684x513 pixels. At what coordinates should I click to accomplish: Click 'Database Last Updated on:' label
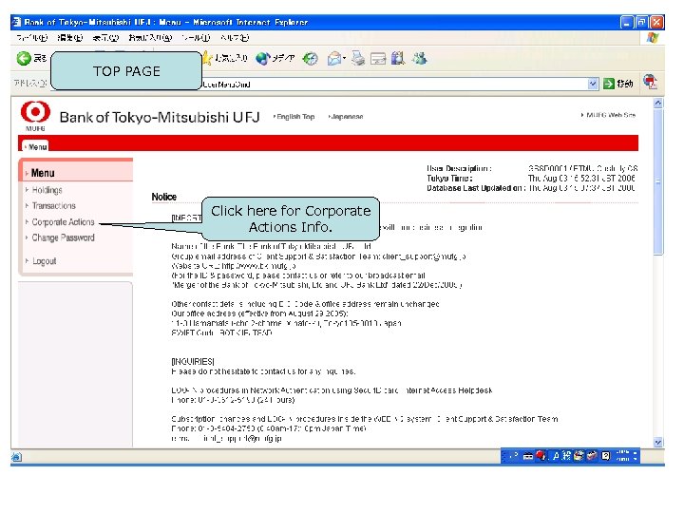point(476,188)
